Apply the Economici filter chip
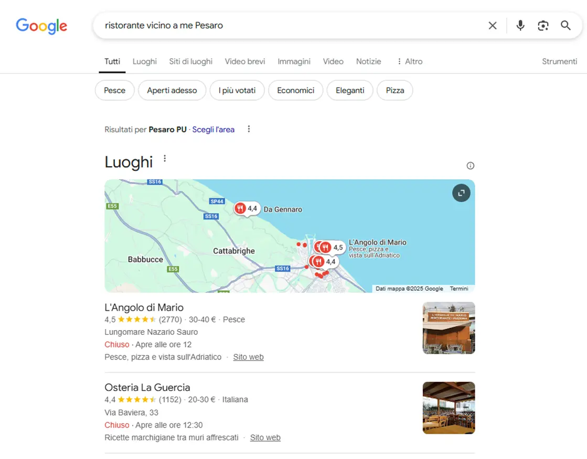Screen dimensions: 587x459 click(295, 90)
